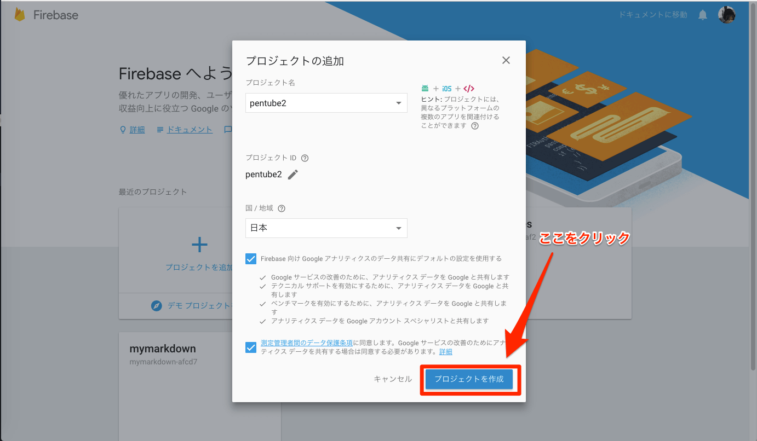Click the web code icon in hint
Viewport: 757px width, 441px height.
coord(468,88)
